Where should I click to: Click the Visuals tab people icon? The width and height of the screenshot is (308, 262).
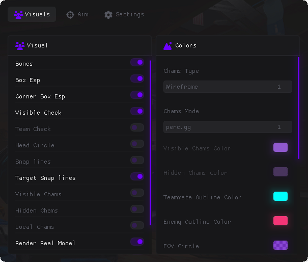click(x=18, y=14)
